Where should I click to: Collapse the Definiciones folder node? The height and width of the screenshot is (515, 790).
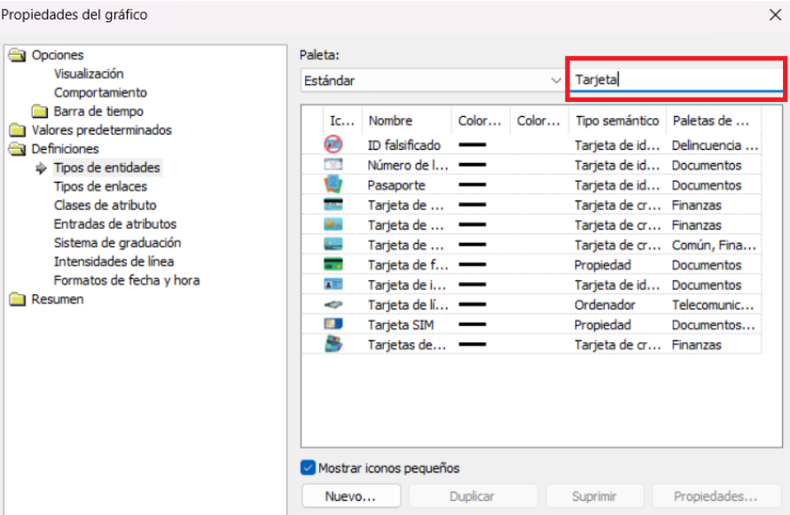coord(18,149)
